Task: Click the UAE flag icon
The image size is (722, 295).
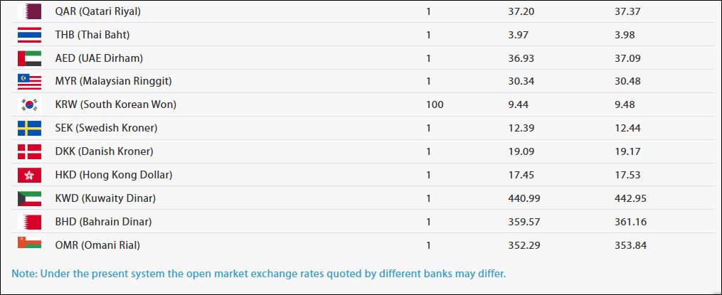Action: pyautogui.click(x=29, y=58)
